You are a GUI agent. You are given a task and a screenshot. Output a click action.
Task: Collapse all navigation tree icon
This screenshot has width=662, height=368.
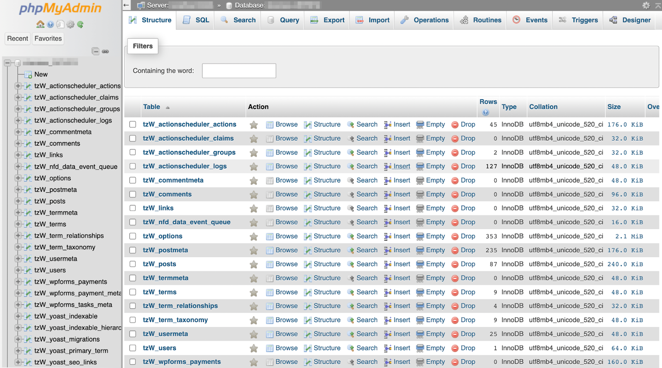pos(96,51)
